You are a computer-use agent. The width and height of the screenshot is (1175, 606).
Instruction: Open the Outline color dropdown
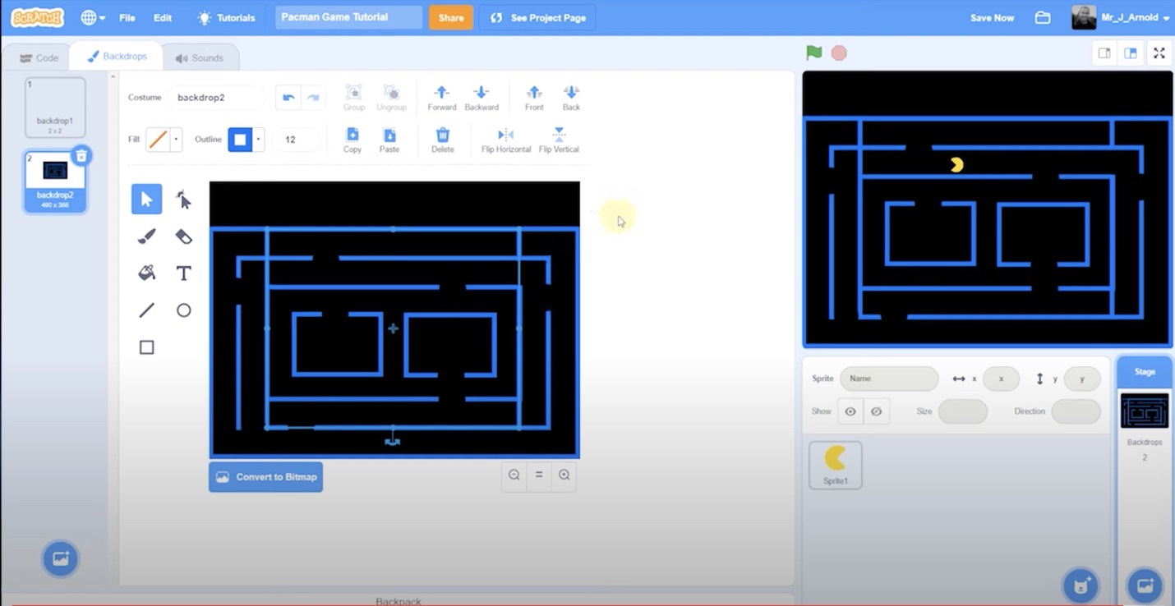[258, 140]
